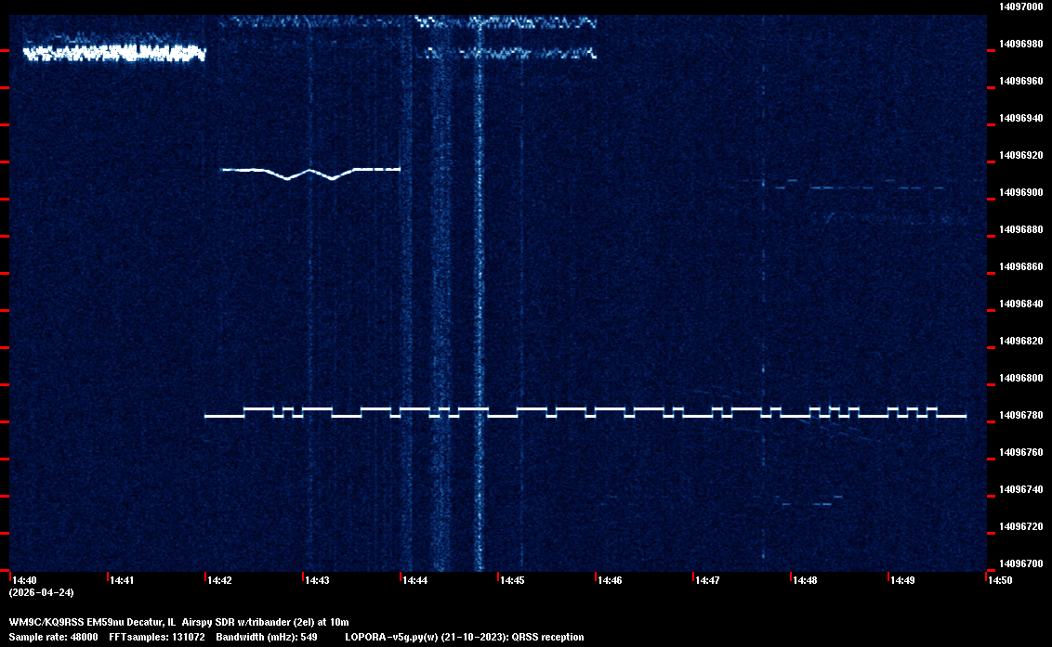Image resolution: width=1052 pixels, height=647 pixels.
Task: Click the Bandwidth (mHz): 549 text
Action: [267, 637]
